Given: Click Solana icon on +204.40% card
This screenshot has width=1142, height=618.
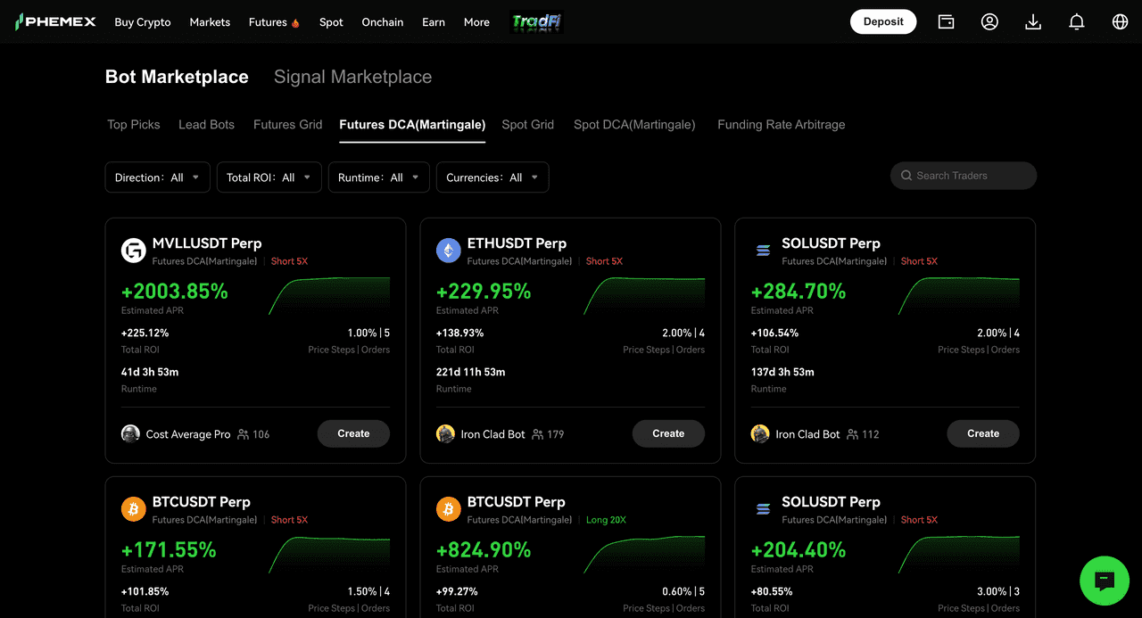Looking at the screenshot, I should pos(763,509).
